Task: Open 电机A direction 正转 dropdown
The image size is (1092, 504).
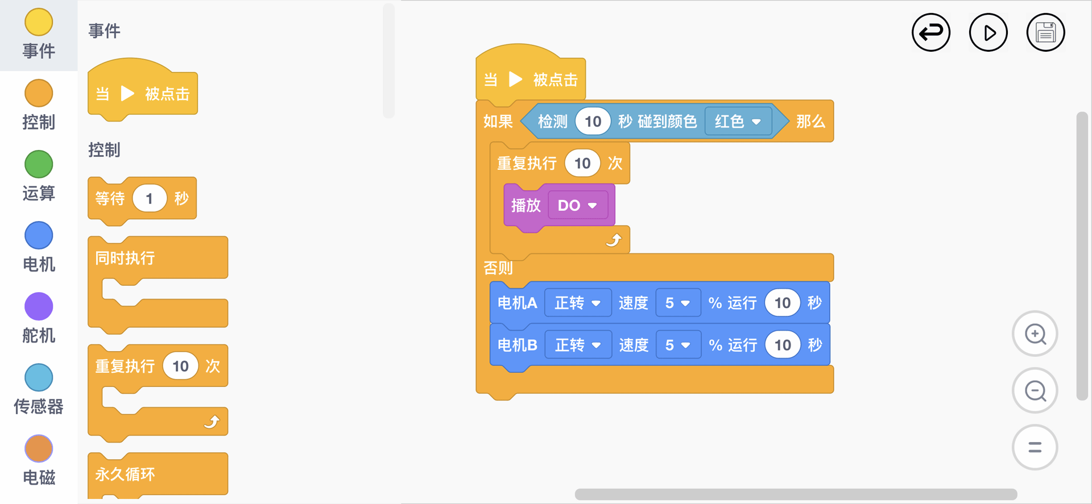Action: point(578,303)
